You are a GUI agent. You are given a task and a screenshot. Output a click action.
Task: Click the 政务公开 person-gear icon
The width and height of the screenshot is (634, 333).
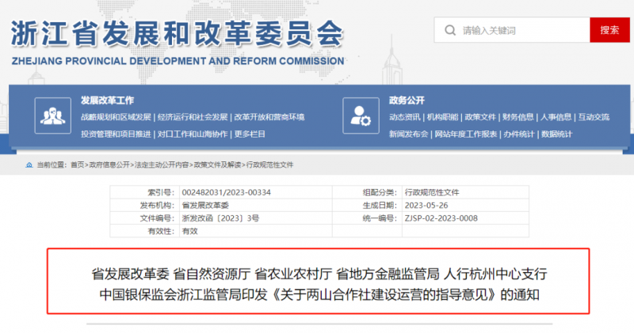361,115
